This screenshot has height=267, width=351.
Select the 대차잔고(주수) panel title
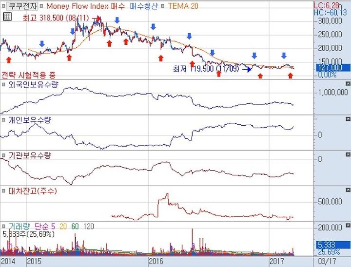33,191
